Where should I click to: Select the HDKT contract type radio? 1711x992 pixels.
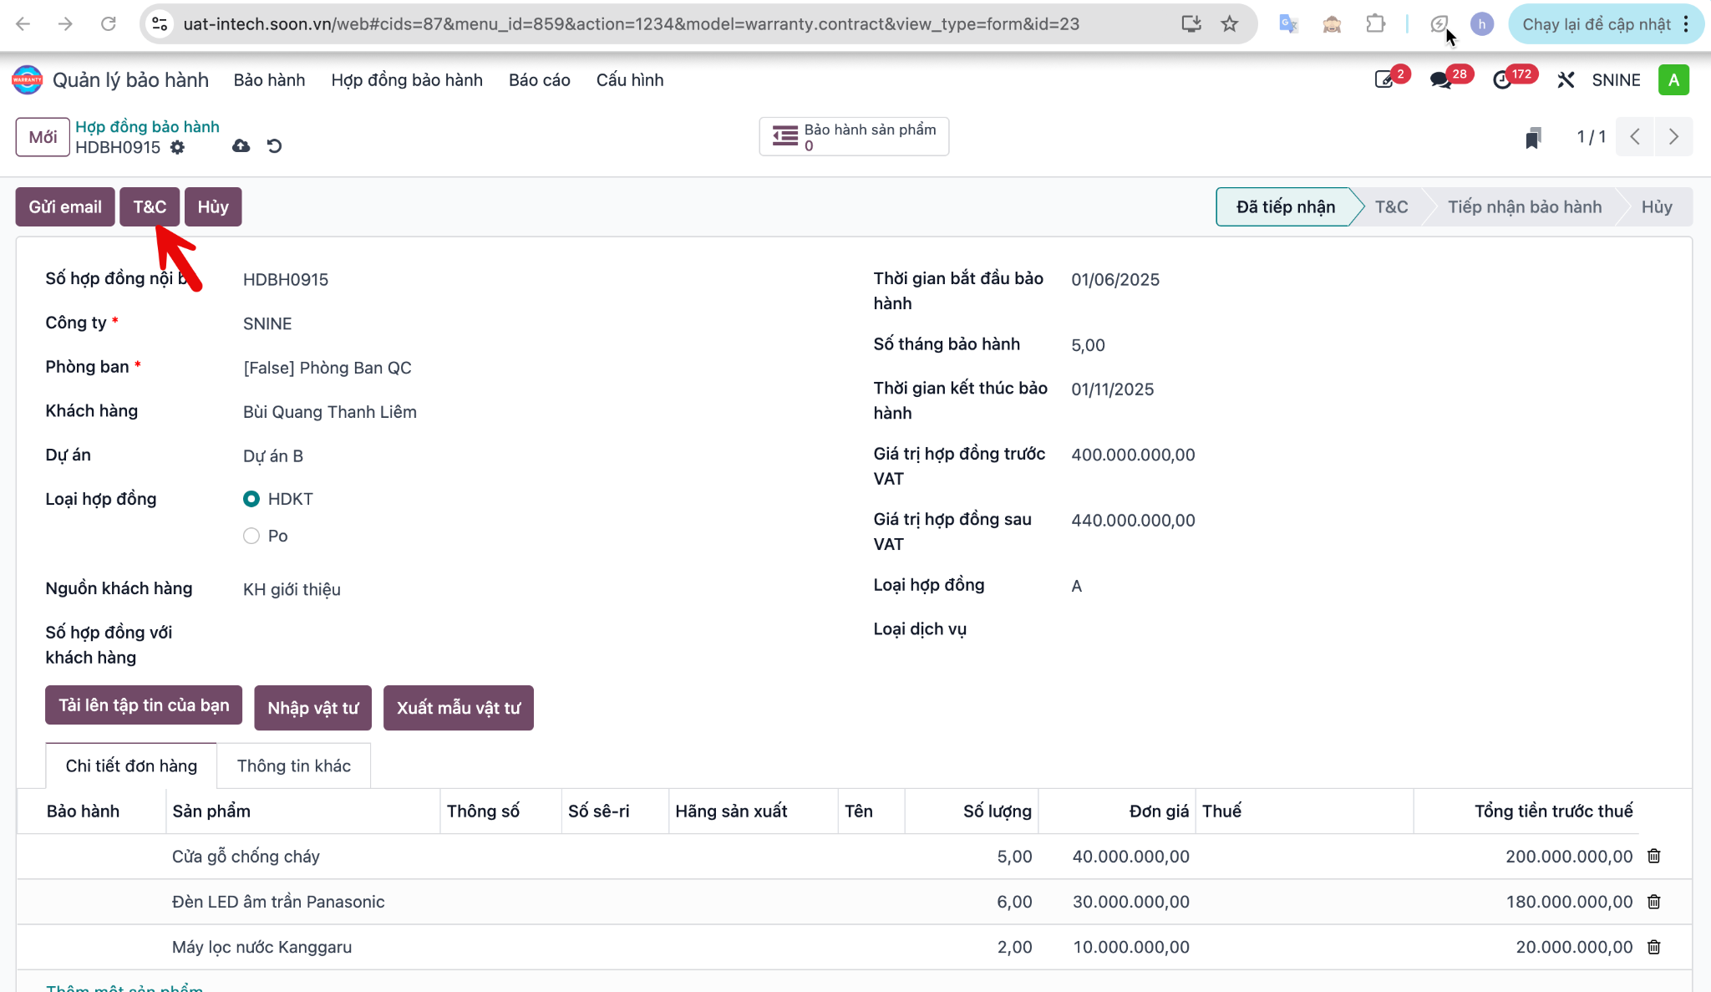251,499
